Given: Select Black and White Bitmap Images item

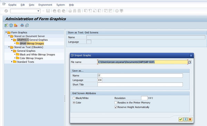Looking at the screenshot, I should click(x=37, y=55).
